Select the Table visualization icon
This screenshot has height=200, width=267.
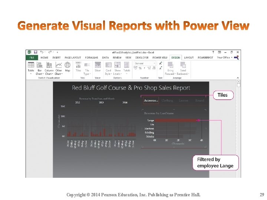[31, 69]
